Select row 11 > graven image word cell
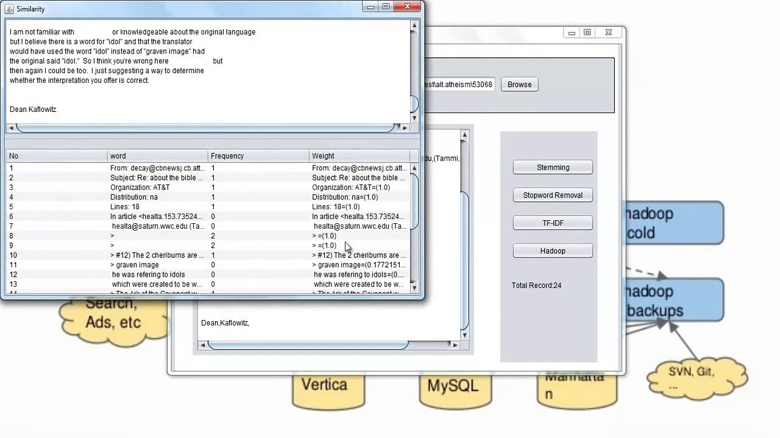Image resolution: width=780 pixels, height=438 pixels. [157, 265]
